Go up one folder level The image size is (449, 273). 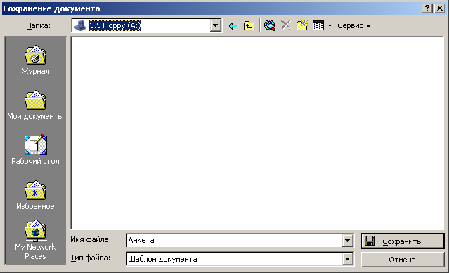click(249, 26)
